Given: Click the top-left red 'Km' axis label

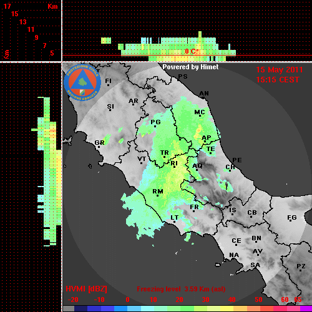Looking at the screenshot, I should [x=52, y=6].
